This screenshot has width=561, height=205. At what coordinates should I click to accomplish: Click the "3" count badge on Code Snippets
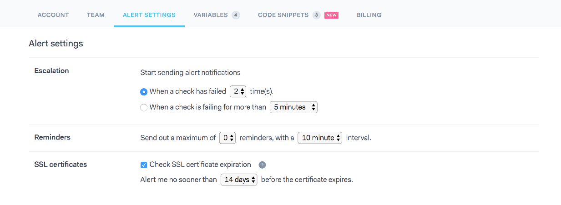[316, 15]
